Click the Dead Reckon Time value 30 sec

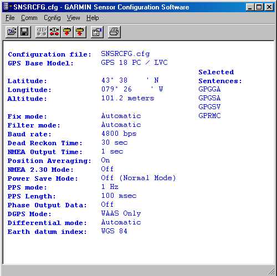click(114, 142)
